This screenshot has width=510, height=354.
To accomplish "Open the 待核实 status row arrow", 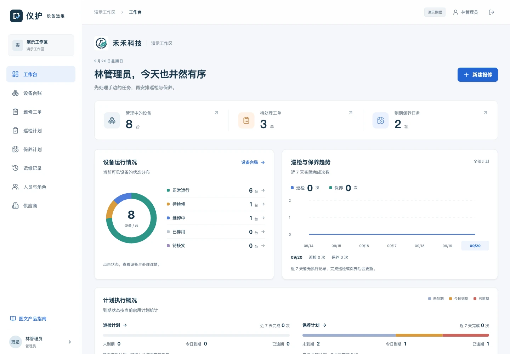I will (x=263, y=246).
